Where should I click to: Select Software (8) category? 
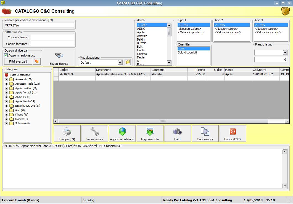coord(22,124)
